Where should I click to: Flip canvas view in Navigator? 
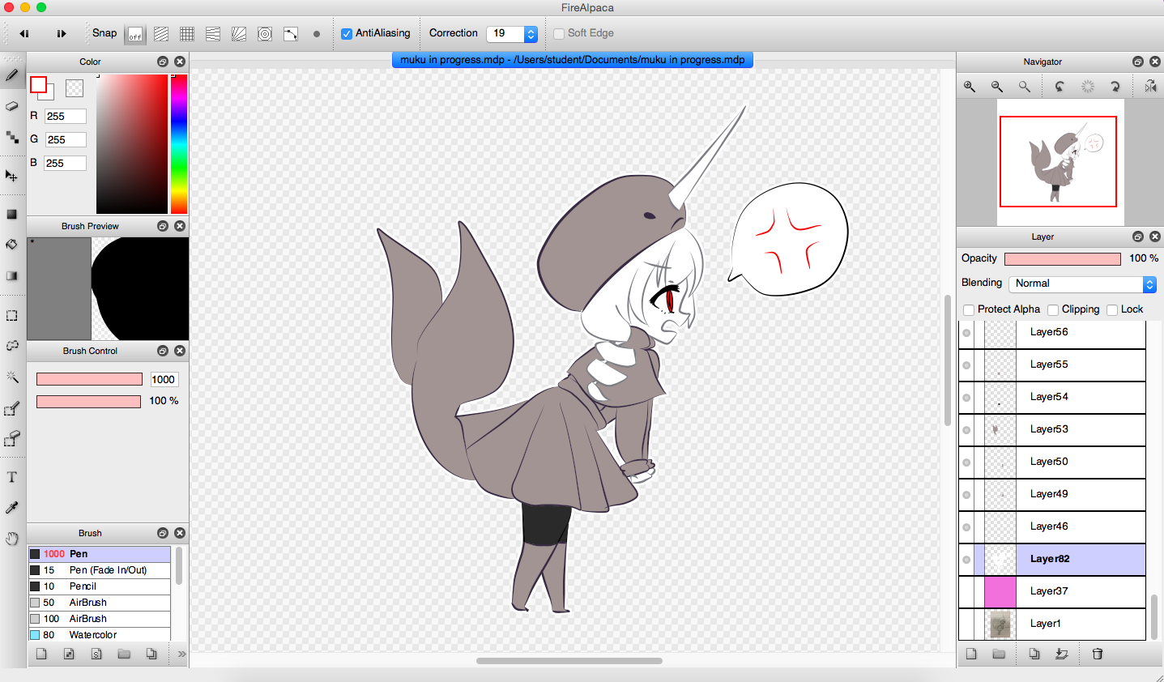click(1150, 87)
